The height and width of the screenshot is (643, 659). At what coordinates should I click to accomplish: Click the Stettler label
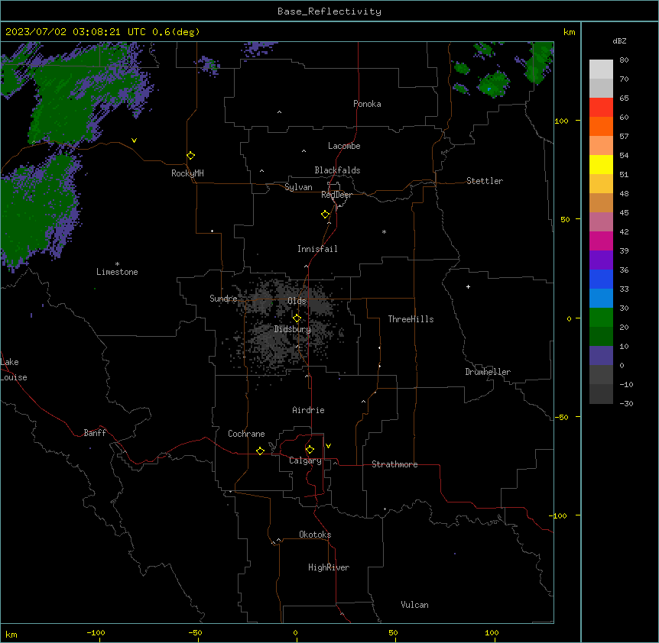click(485, 181)
